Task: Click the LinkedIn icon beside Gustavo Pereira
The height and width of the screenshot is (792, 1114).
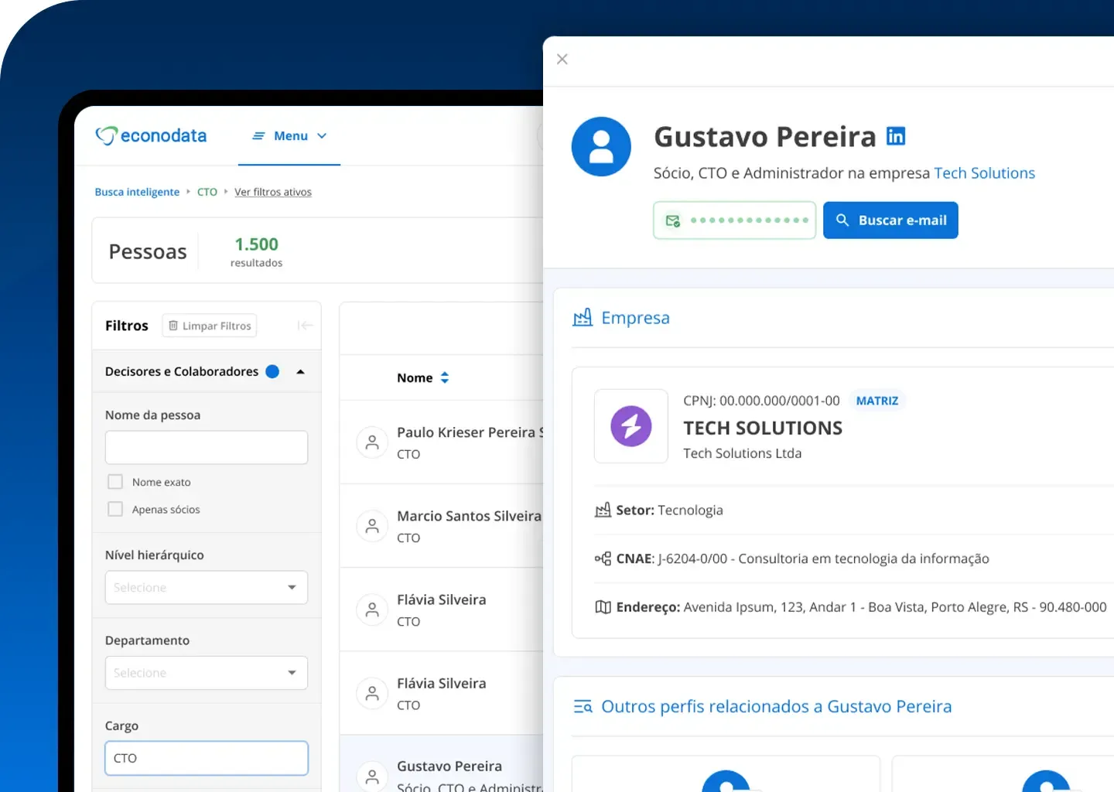Action: [x=895, y=136]
